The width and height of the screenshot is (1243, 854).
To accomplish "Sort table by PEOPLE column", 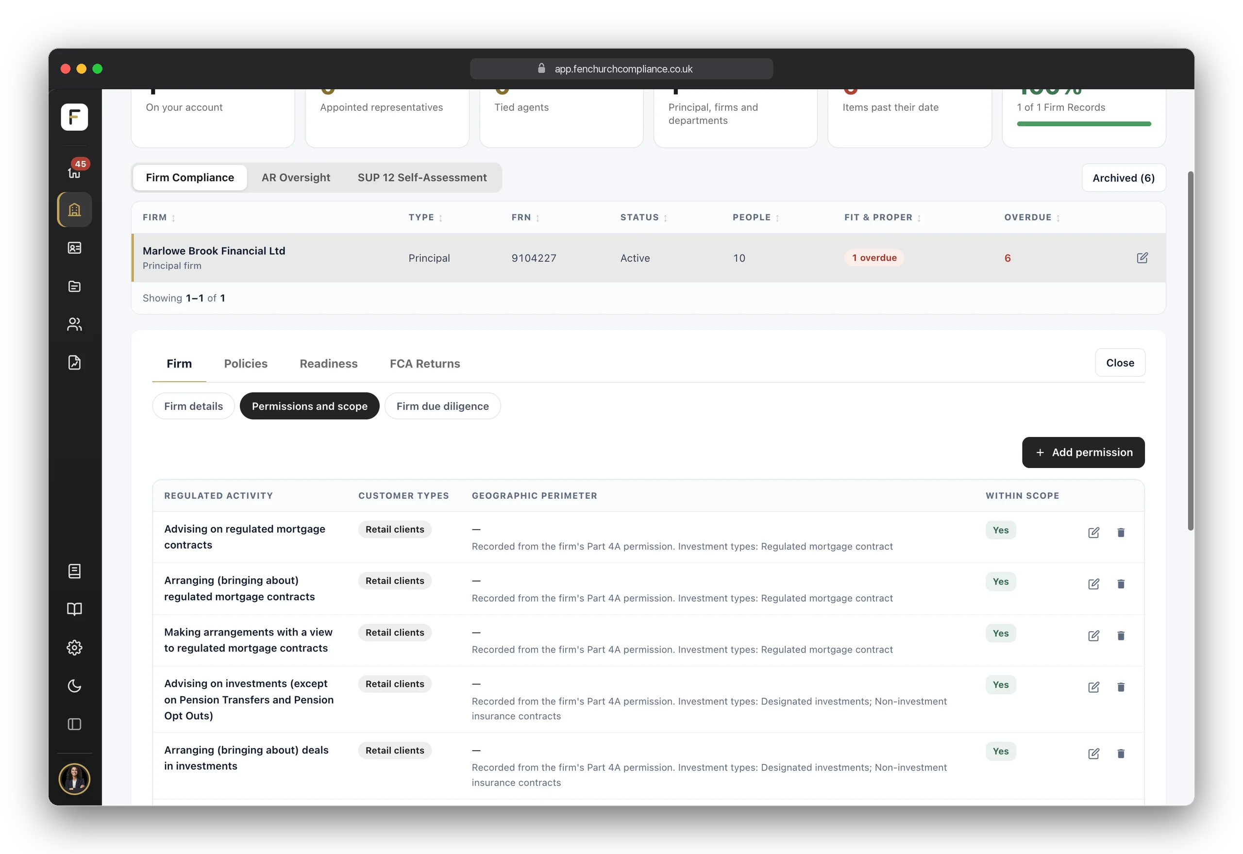I will [x=756, y=217].
